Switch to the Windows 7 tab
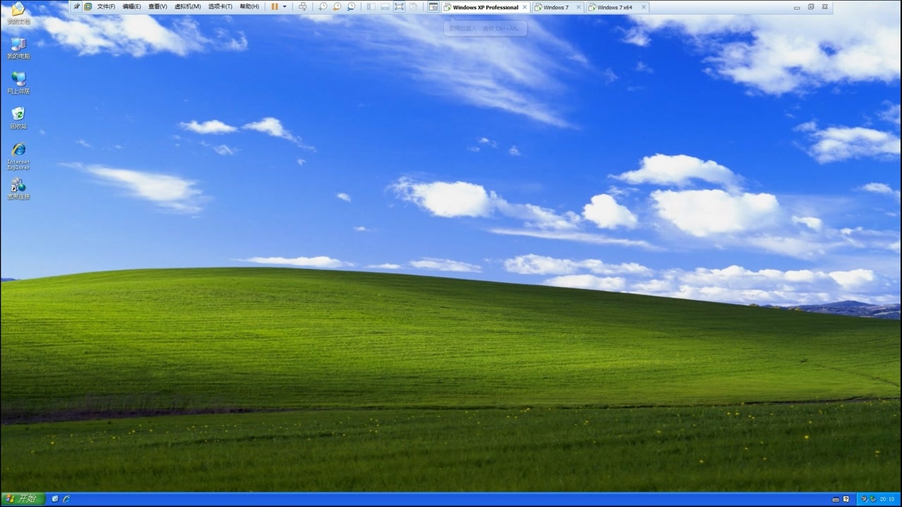Viewport: 902px width, 507px height. [555, 8]
